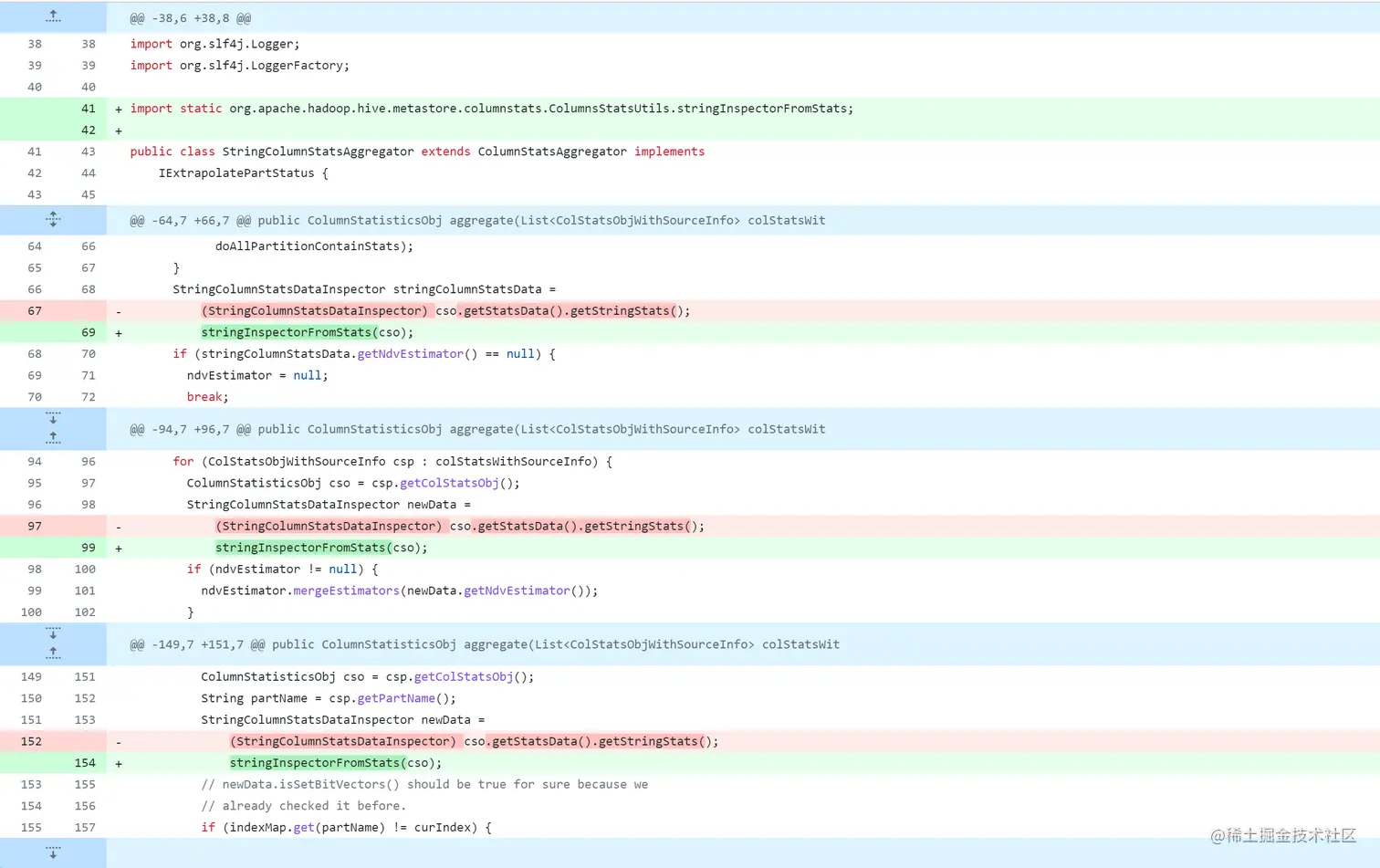The width and height of the screenshot is (1380, 868).
Task: Click 'if (stringColumnStatsData.getNdvEstimator() == null)' line
Action: (x=364, y=354)
